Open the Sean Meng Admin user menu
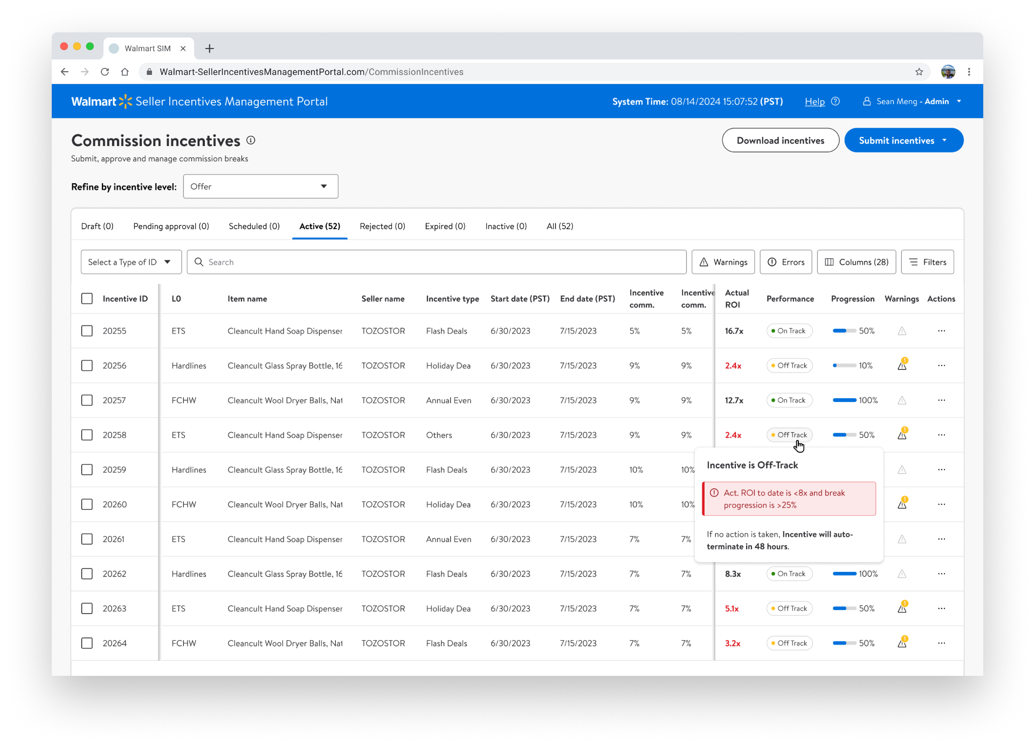The image size is (1035, 747). coord(912,101)
